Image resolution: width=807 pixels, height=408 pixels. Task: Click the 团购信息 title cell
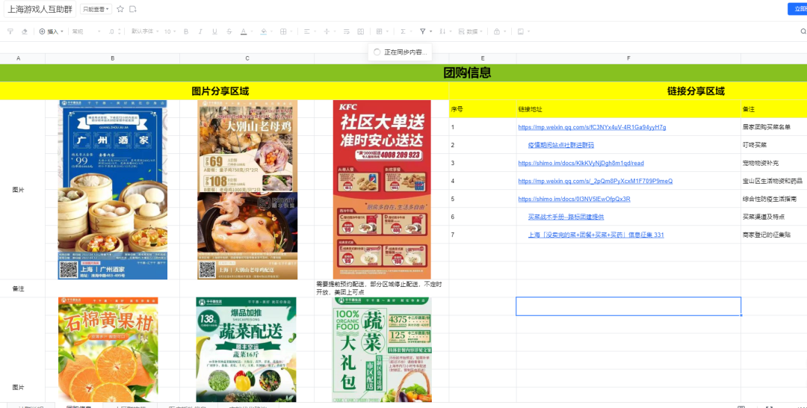click(403, 73)
